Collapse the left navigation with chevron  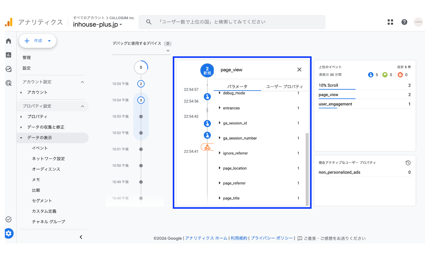81,237
